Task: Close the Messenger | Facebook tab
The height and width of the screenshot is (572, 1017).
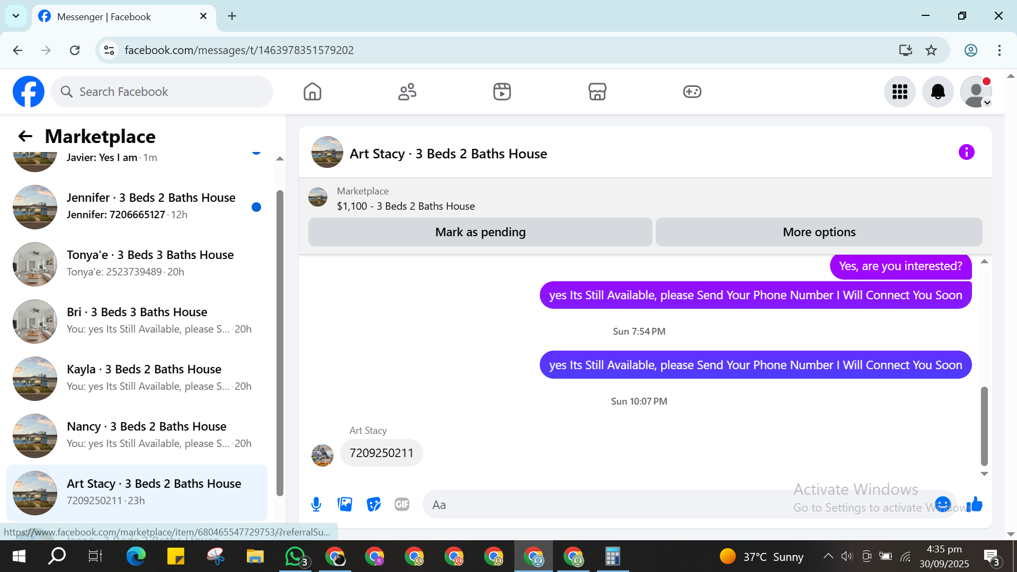Action: [203, 16]
